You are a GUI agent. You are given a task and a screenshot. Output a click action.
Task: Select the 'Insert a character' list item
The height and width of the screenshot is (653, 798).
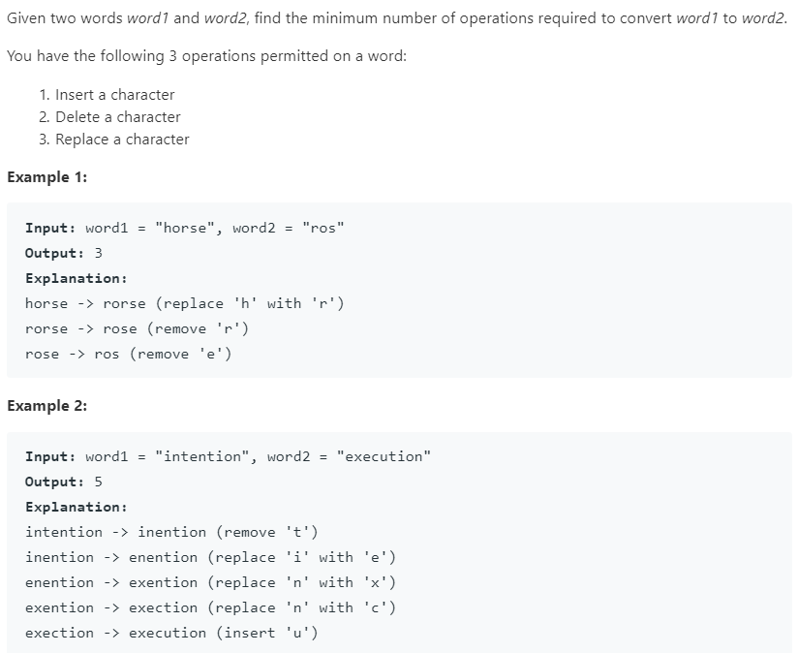[114, 95]
